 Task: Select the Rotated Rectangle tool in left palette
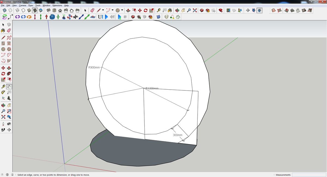click(x=9, y=43)
